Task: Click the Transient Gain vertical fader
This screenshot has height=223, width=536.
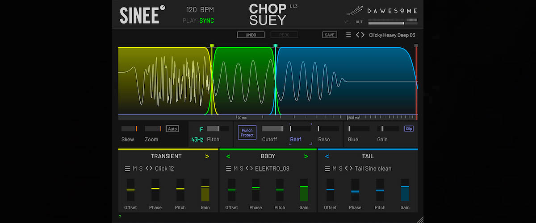Action: point(205,190)
